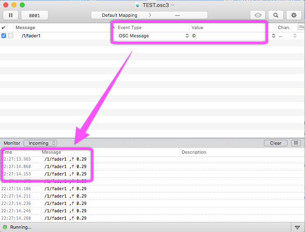Select the /1/fader1 message row
Screen dimensions: 305x232
coord(62,36)
